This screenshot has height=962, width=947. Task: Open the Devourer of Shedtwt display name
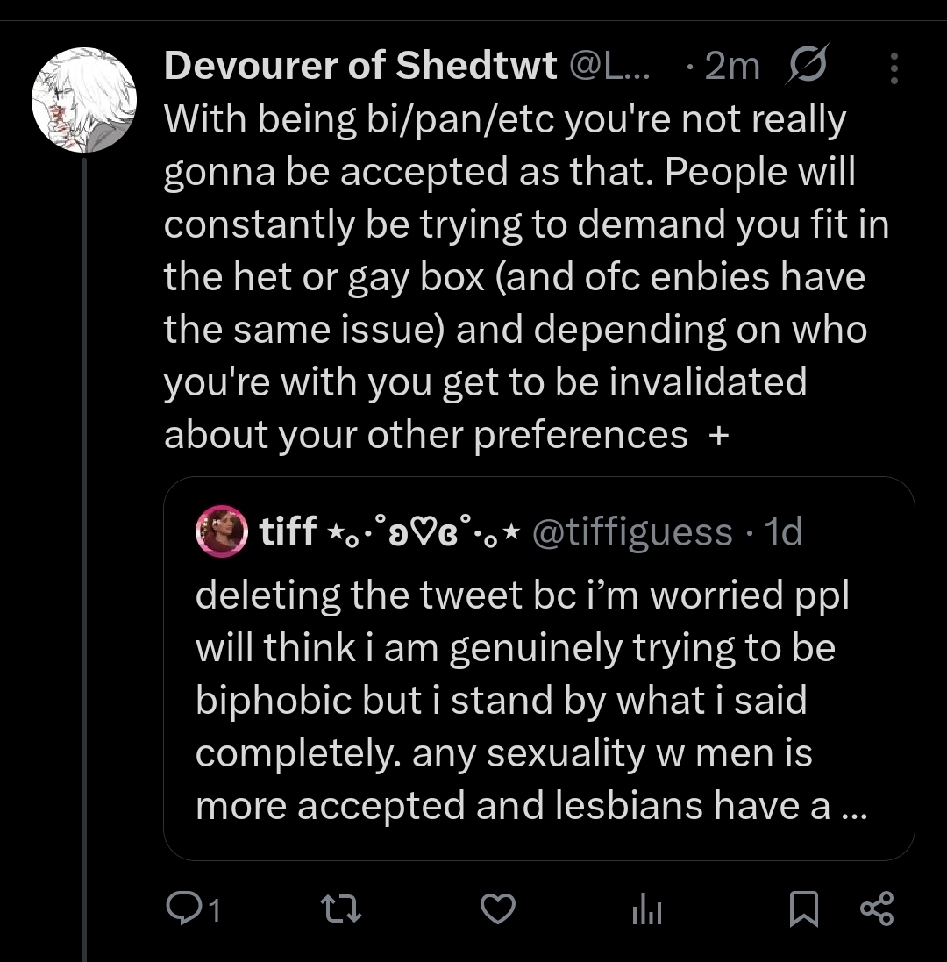coord(360,66)
